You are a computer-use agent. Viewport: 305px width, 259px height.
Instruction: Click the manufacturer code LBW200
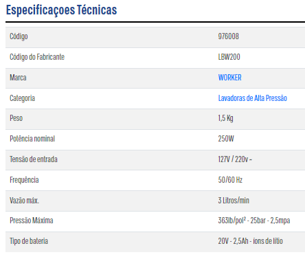point(229,57)
